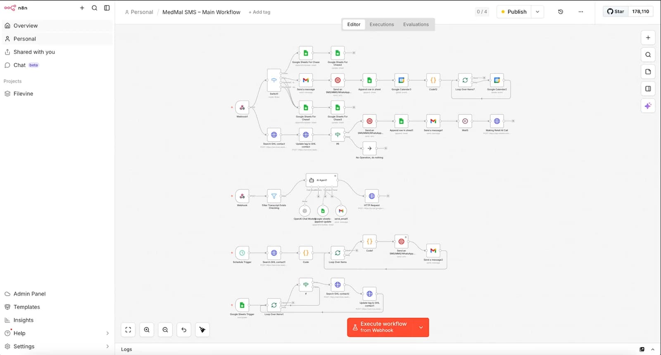Select the If8 node
Image resolution: width=661 pixels, height=355 pixels.
tap(338, 135)
